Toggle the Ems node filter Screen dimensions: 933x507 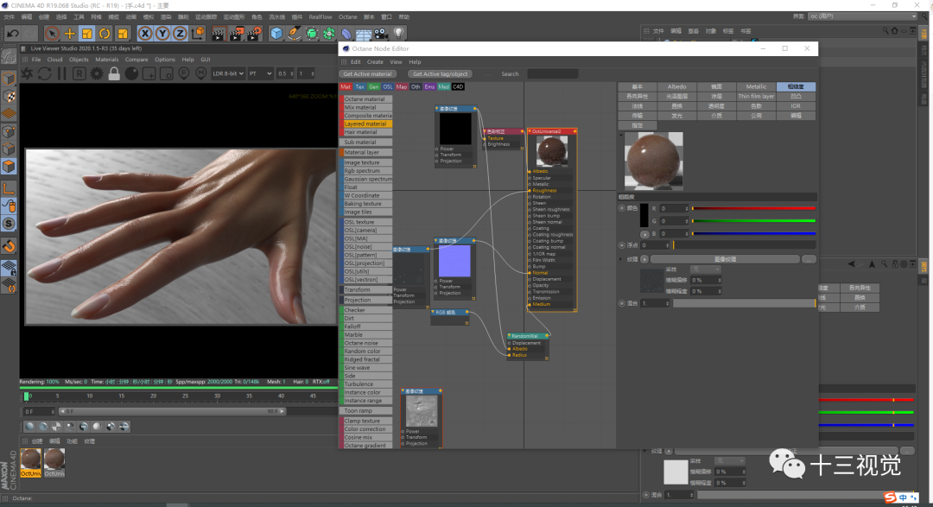point(429,87)
